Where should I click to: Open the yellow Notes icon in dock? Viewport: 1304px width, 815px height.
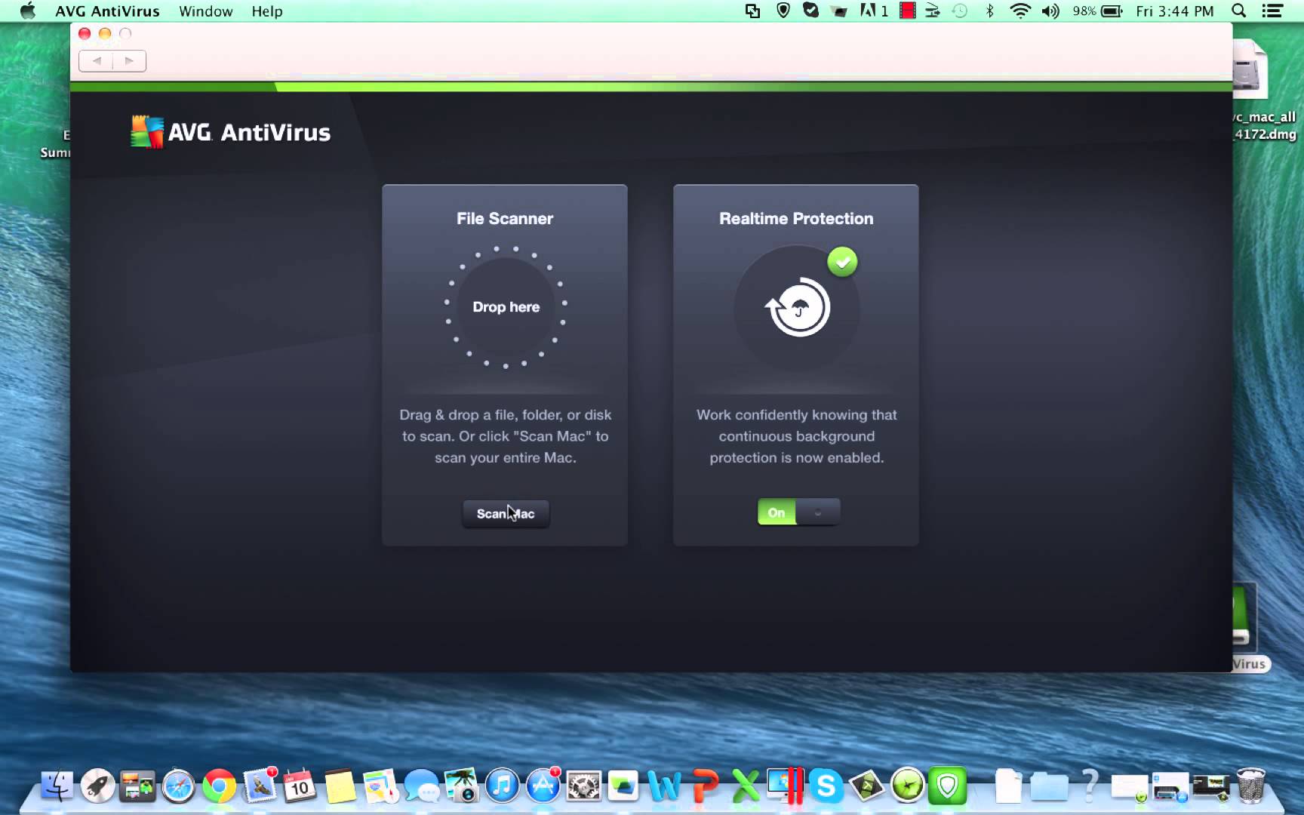click(340, 786)
